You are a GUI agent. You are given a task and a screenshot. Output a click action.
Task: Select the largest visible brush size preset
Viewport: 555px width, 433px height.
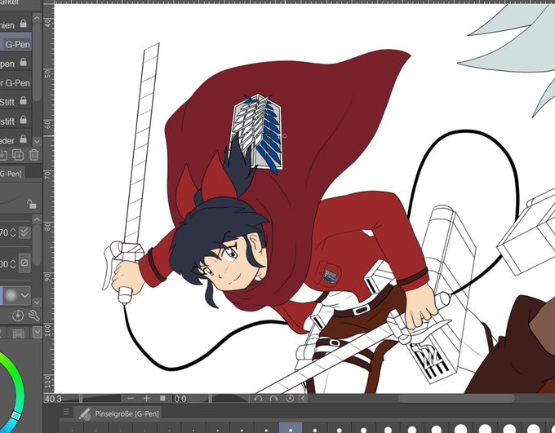(x=534, y=429)
